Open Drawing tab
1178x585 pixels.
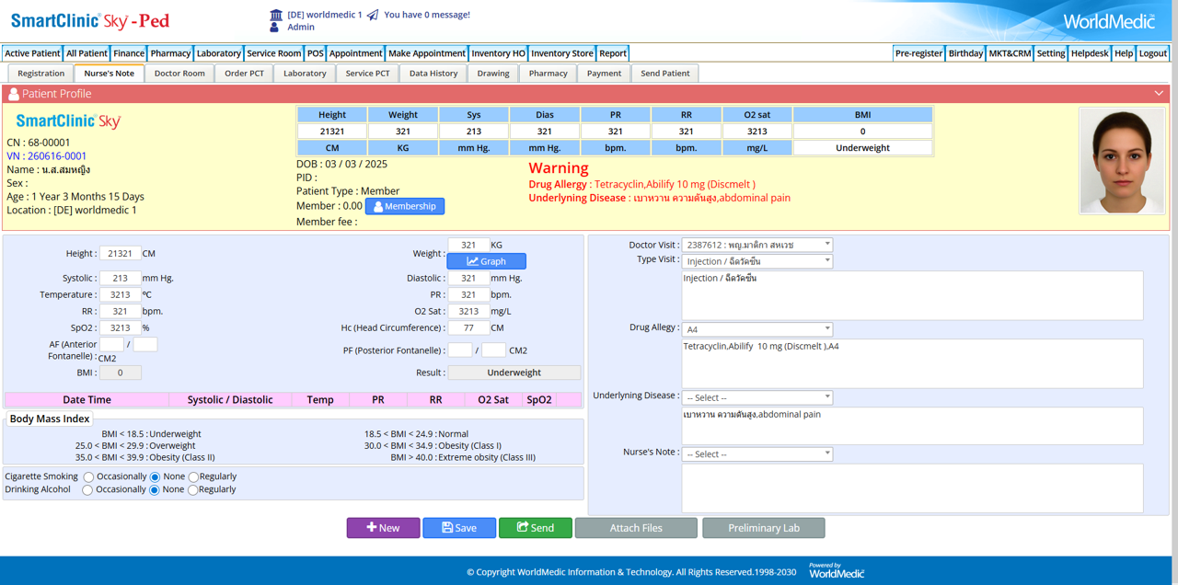493,74
